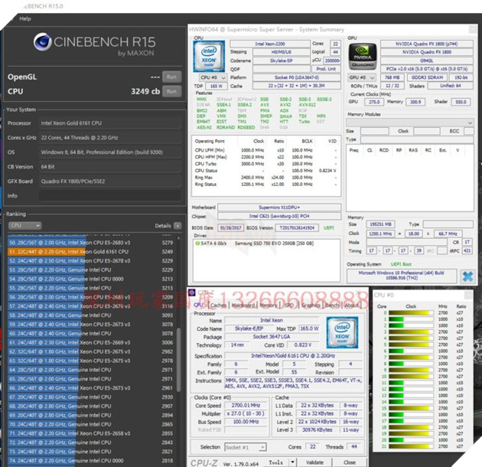Expand the Memory Modules dropdown in HWiNFO
The width and height of the screenshot is (482, 467).
409,122
